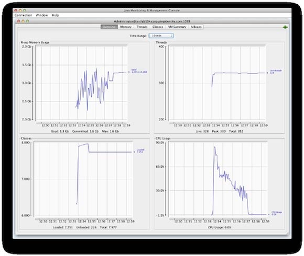The width and height of the screenshot is (304, 256).
Task: Click the 'Peak: 330' threads value
Action: 219,131
